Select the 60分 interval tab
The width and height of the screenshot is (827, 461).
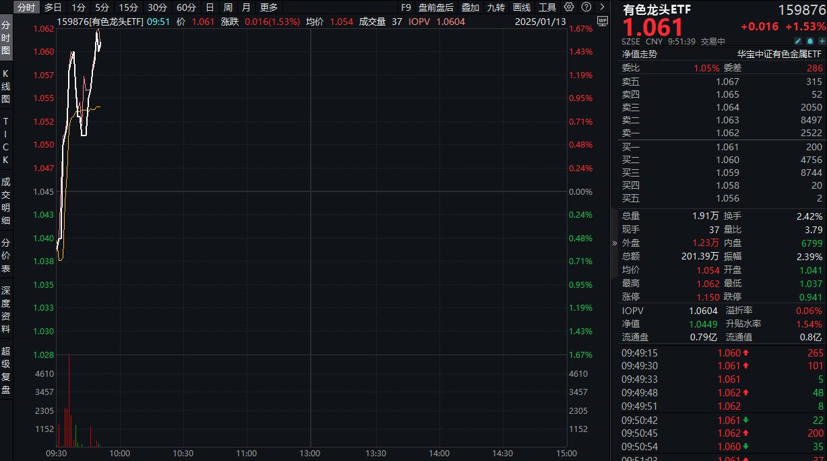[x=187, y=7]
